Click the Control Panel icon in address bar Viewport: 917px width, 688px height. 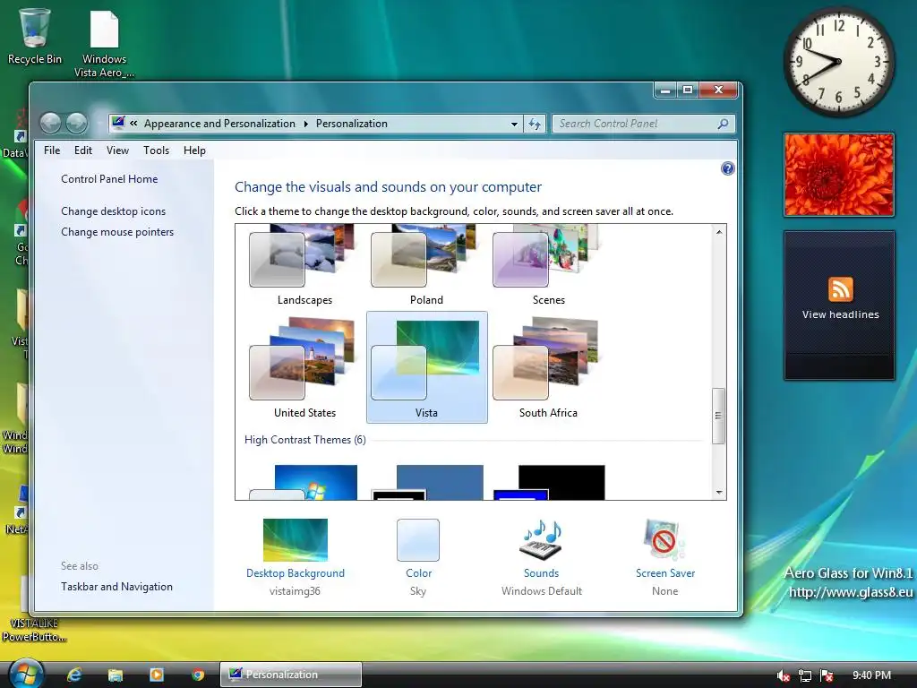pos(119,123)
